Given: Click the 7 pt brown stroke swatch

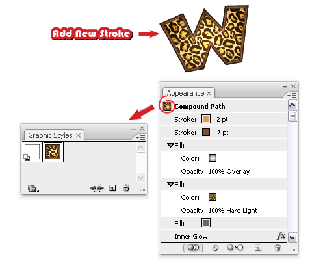Looking at the screenshot, I should click(x=206, y=132).
